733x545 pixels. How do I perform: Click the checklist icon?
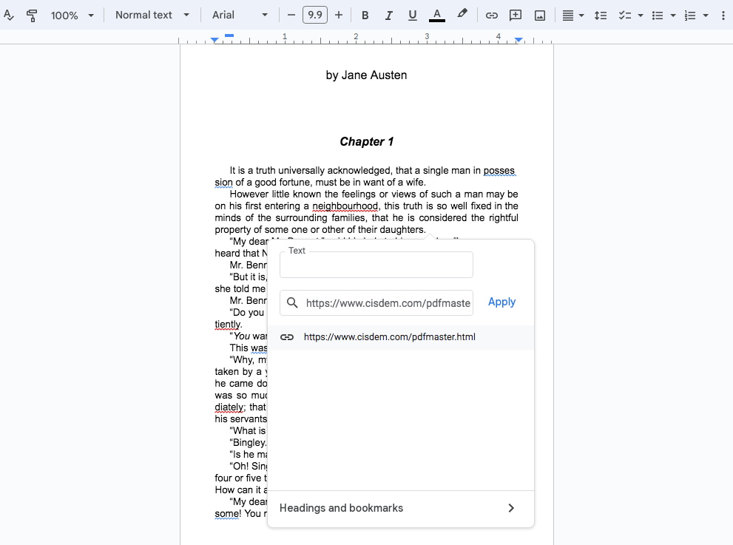pos(624,16)
